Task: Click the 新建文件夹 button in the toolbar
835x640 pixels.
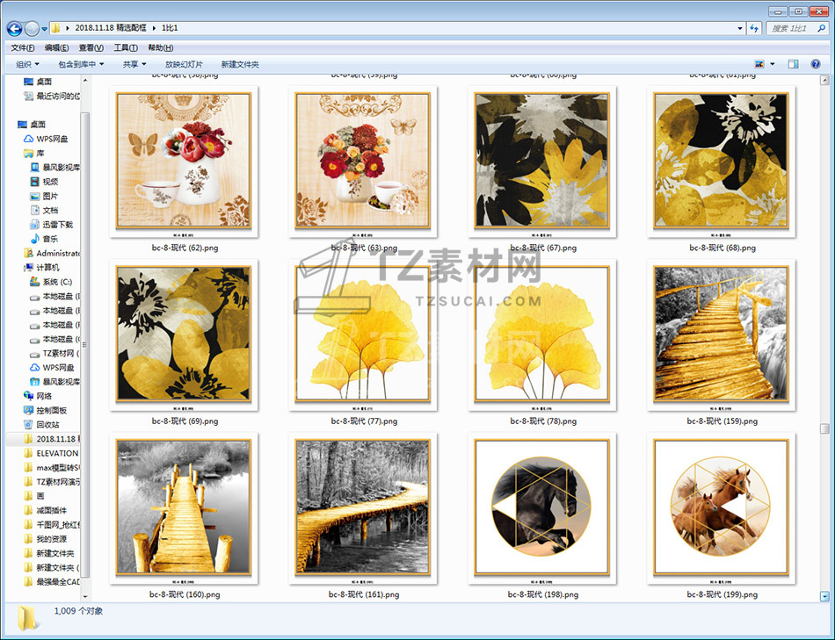Action: (x=240, y=64)
